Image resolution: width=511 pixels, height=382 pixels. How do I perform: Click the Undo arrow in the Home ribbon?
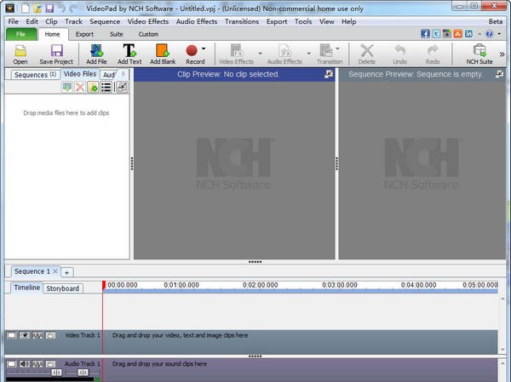(400, 50)
